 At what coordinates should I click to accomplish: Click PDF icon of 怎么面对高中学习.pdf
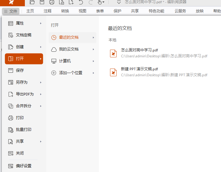(x=113, y=53)
